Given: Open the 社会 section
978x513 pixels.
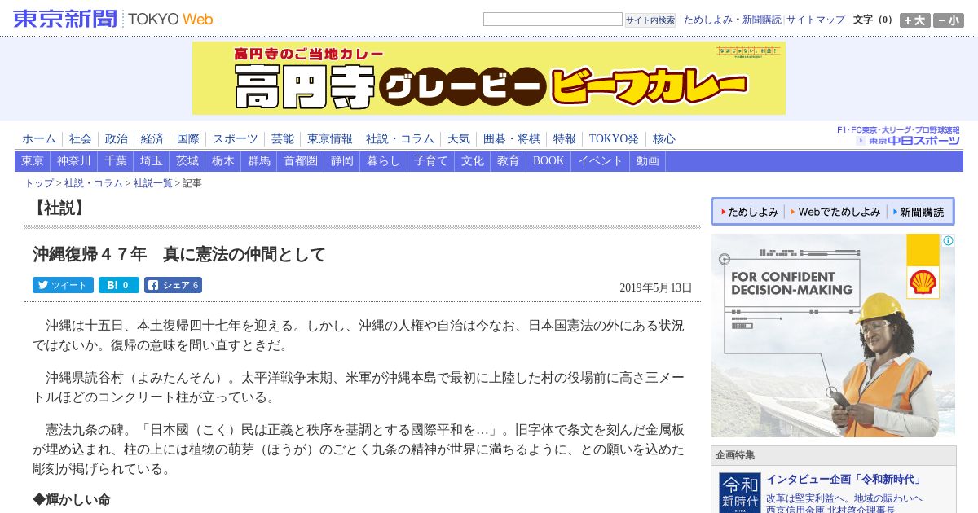Looking at the screenshot, I should tap(81, 138).
